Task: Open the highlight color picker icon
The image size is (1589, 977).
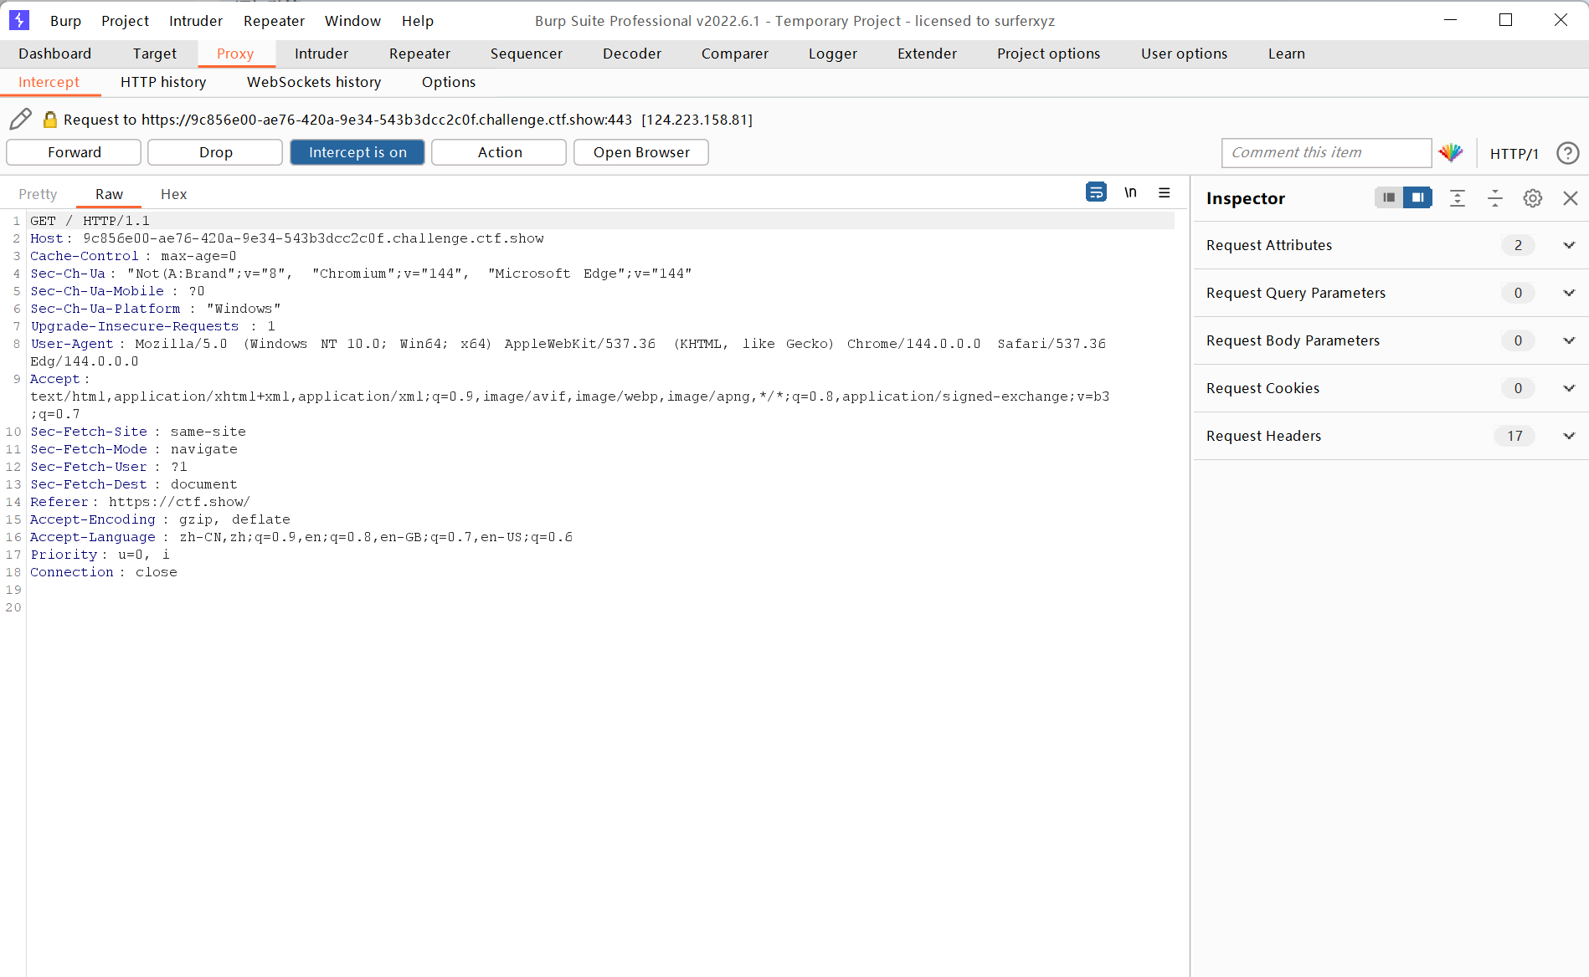Action: coord(1451,152)
